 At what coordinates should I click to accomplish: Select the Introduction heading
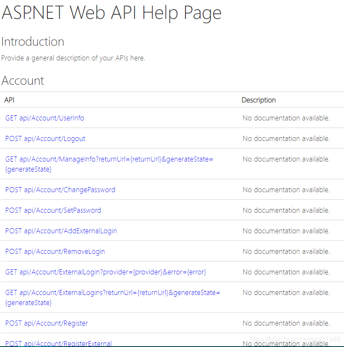33,42
